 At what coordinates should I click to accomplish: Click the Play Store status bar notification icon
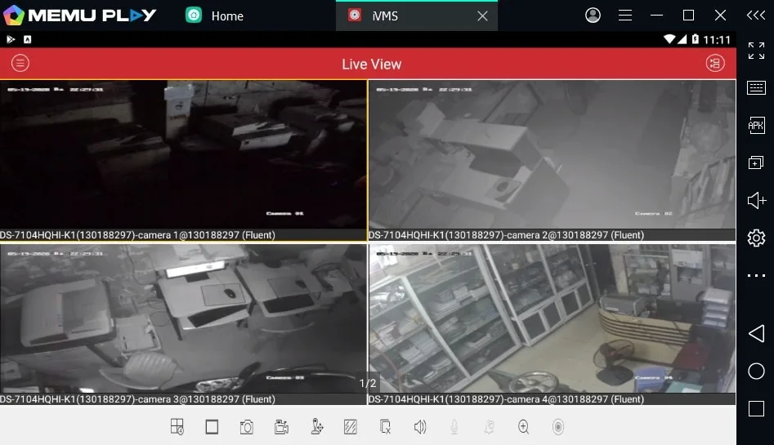11,39
